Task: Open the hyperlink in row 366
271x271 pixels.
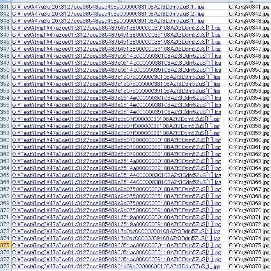Action: click(x=117, y=182)
